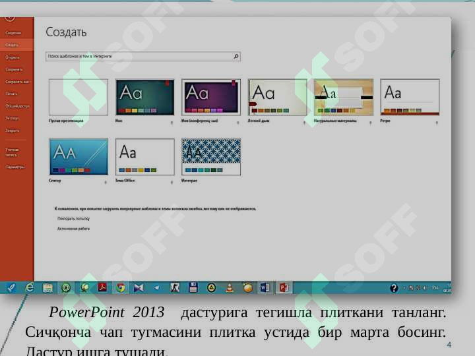Pin the Сектор template
Image resolution: width=475 pixels, height=356 pixels.
(106, 183)
